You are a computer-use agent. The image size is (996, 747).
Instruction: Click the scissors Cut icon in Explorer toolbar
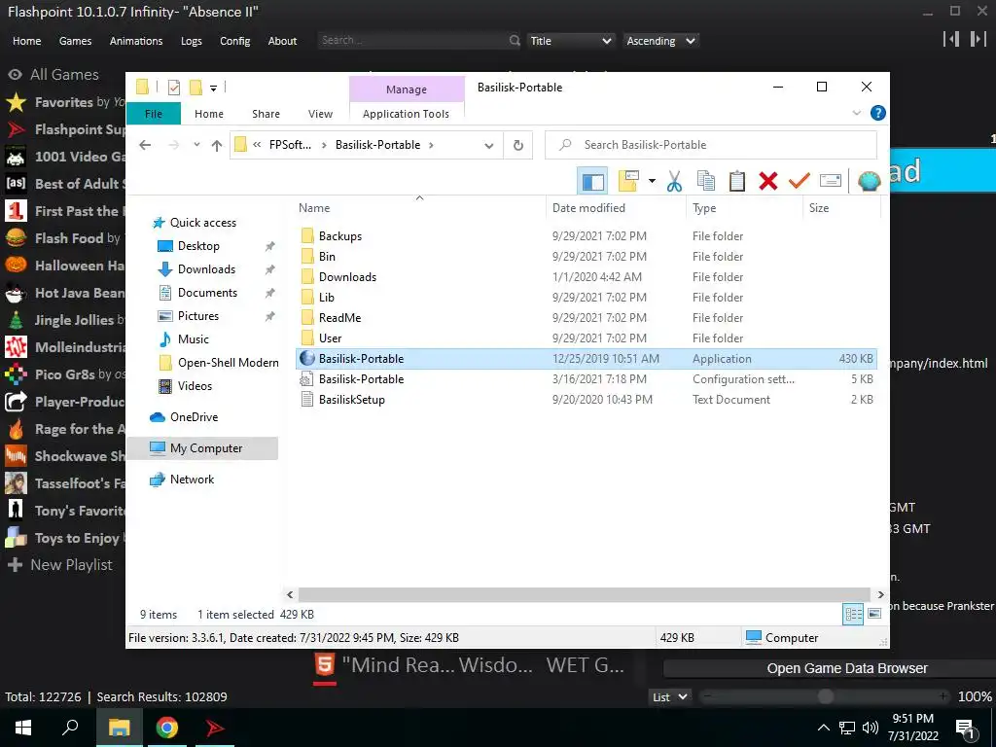[674, 181]
